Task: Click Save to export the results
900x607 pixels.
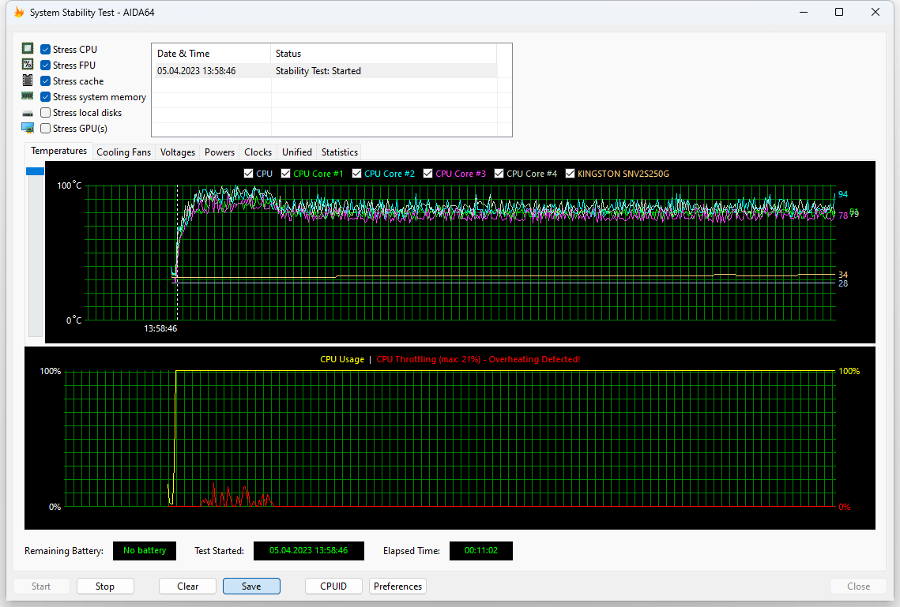Action: click(251, 586)
